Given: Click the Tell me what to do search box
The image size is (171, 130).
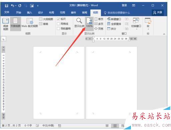Looking at the screenshot, I should 117,13.
